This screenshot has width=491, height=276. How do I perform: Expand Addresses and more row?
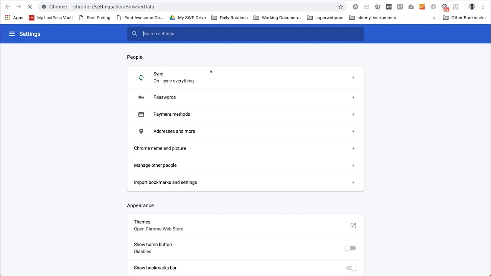tap(245, 131)
